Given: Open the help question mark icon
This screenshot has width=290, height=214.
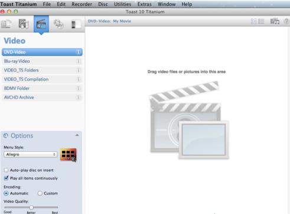Looking at the screenshot, I should click(x=286, y=21).
